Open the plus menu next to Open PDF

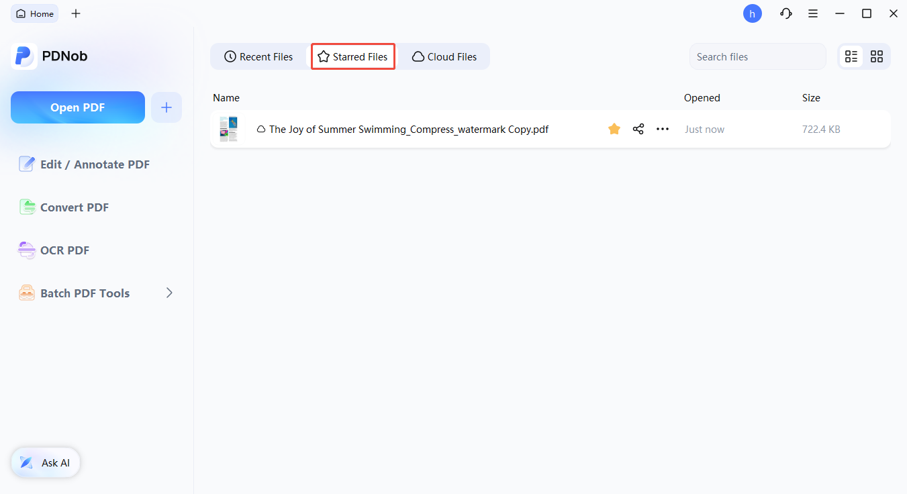(166, 107)
